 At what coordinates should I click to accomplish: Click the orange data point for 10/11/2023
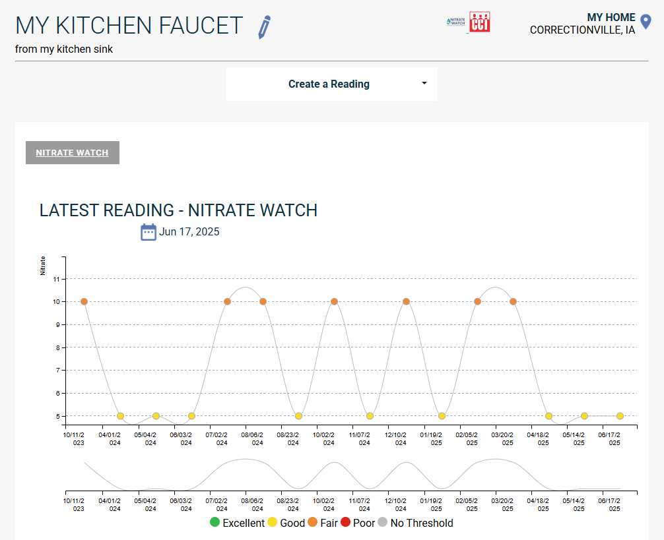[x=84, y=301]
